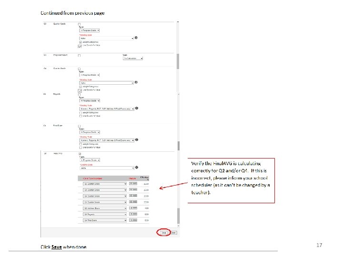Enable Weight Categories under Final Exam
343x257 pixels.
(x=81, y=144)
